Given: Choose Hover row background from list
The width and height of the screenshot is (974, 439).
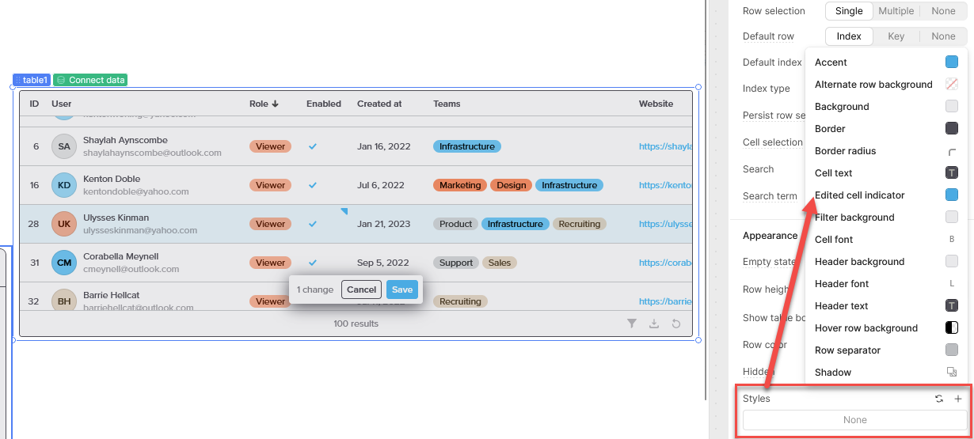Looking at the screenshot, I should pos(866,328).
